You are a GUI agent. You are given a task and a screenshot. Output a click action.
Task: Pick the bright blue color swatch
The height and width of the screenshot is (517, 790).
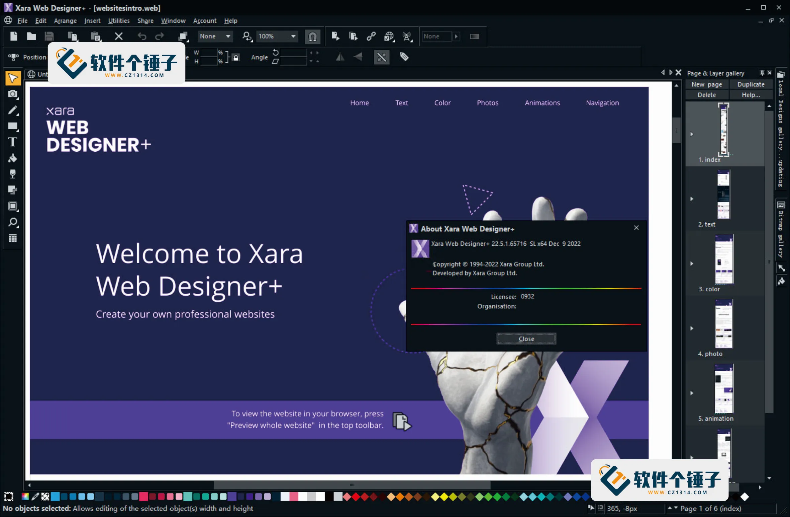(55, 496)
